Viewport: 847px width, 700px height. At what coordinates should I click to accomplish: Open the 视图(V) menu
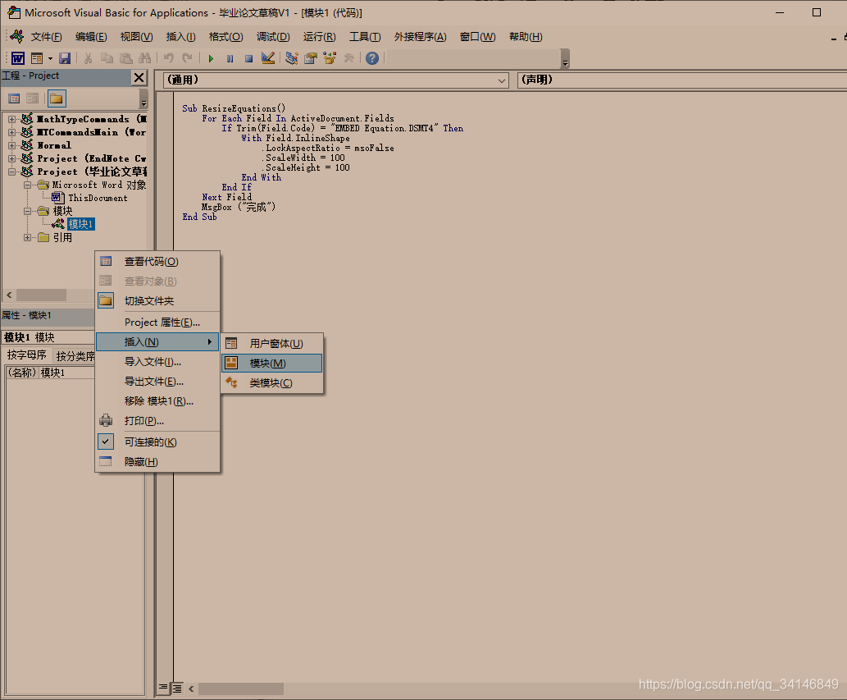click(x=136, y=37)
